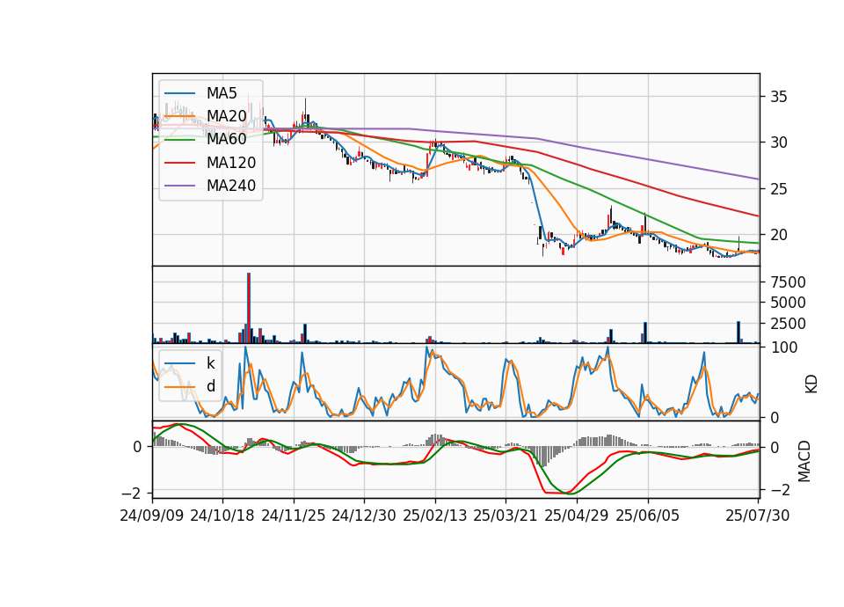Click the 25/03/21 date axis label

pyautogui.click(x=506, y=516)
